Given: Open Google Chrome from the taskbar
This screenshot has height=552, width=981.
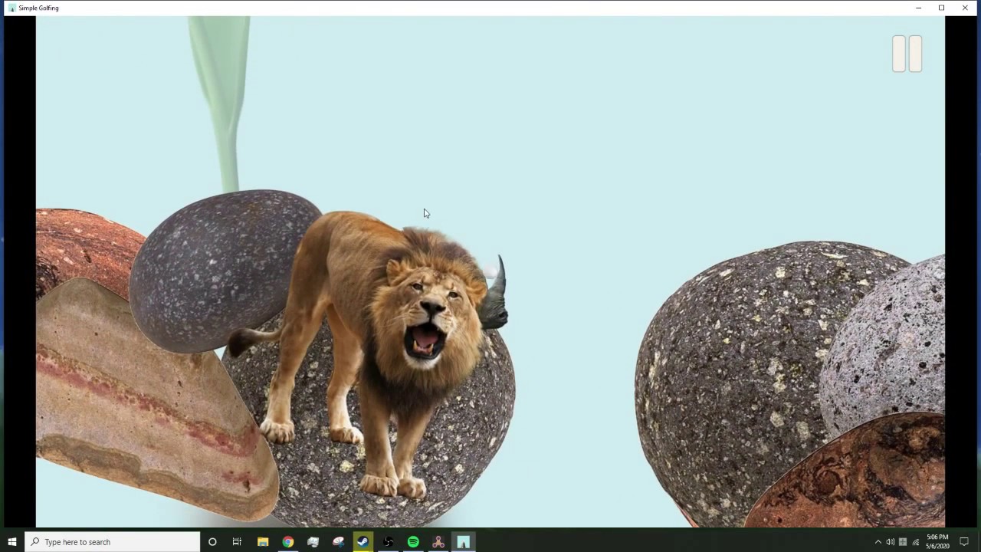Looking at the screenshot, I should tap(287, 542).
